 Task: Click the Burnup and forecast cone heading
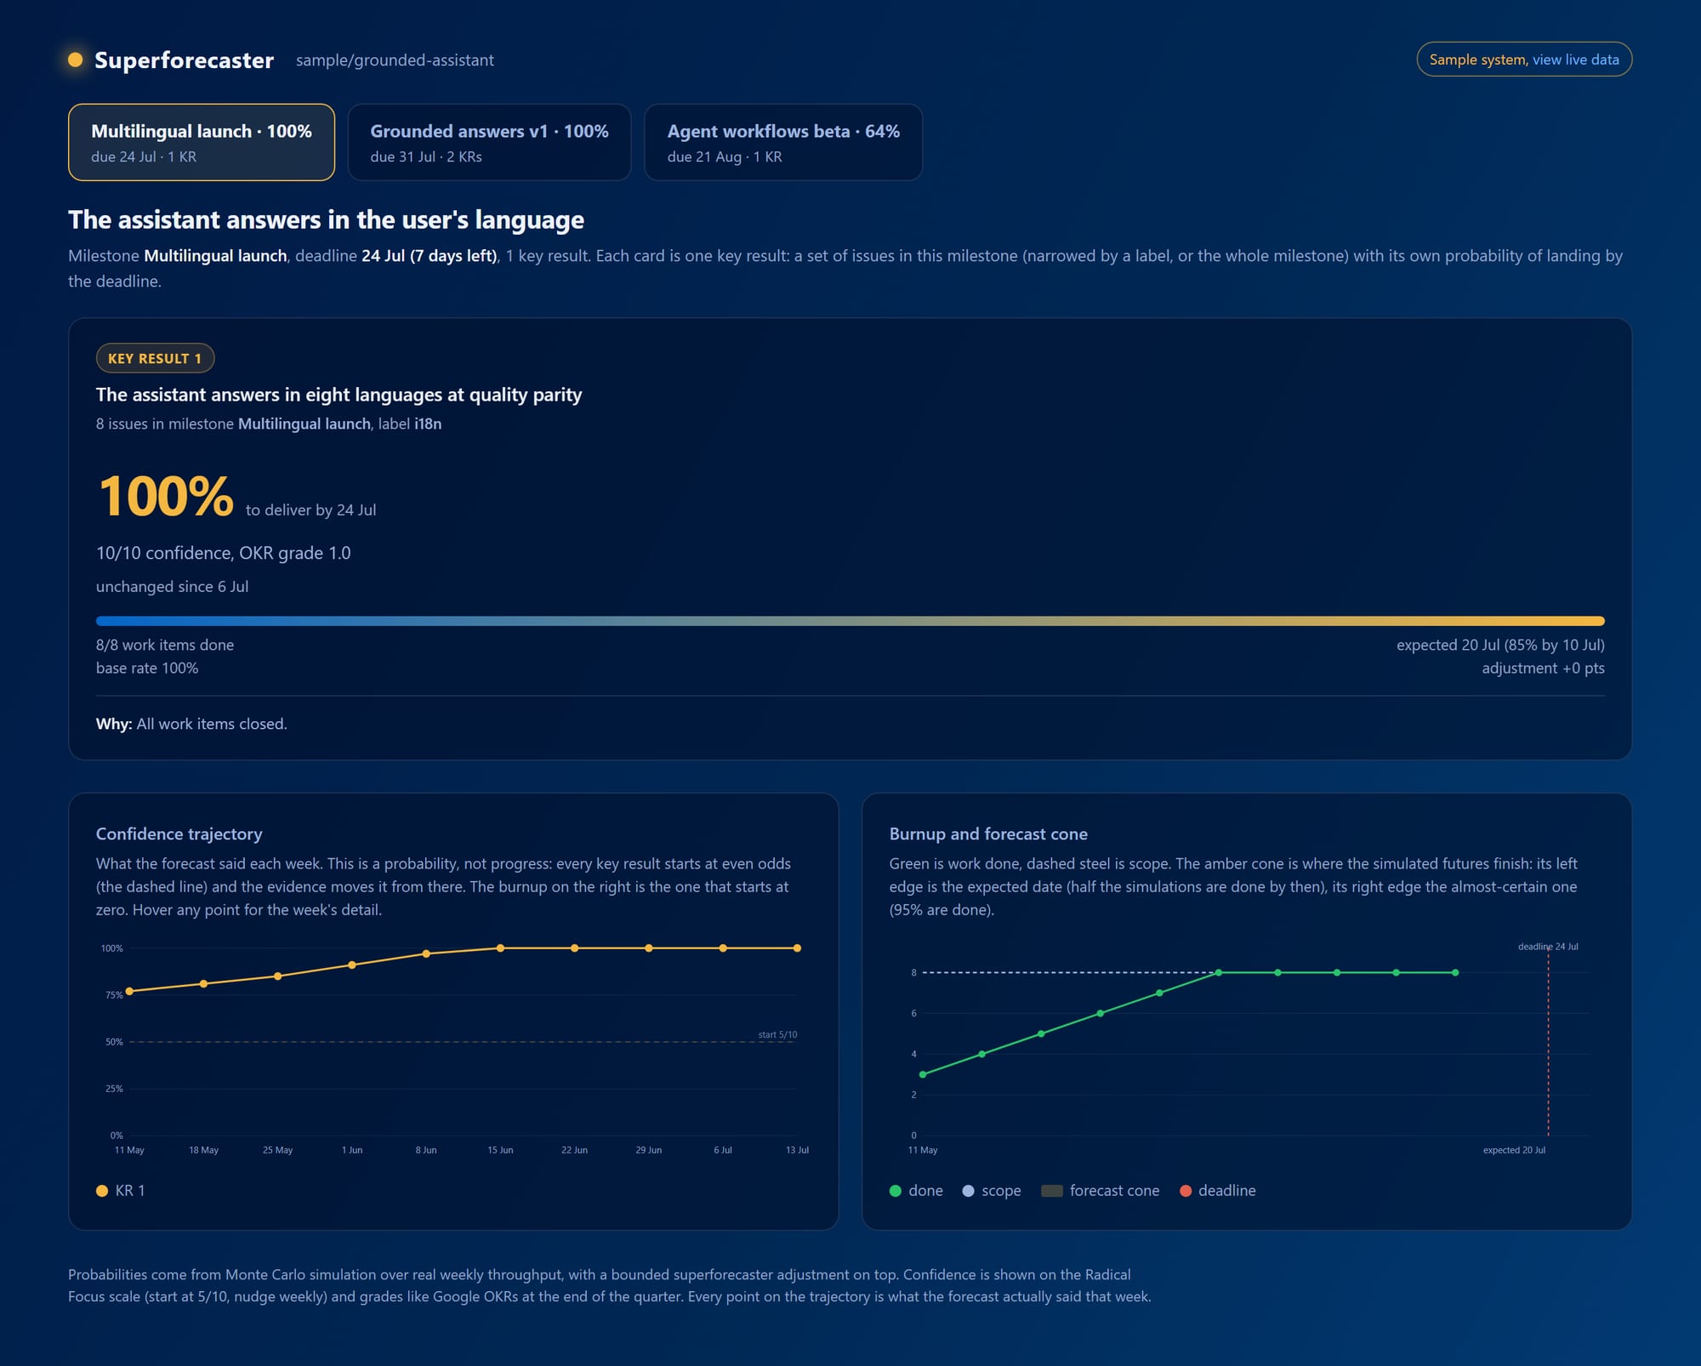pyautogui.click(x=988, y=834)
